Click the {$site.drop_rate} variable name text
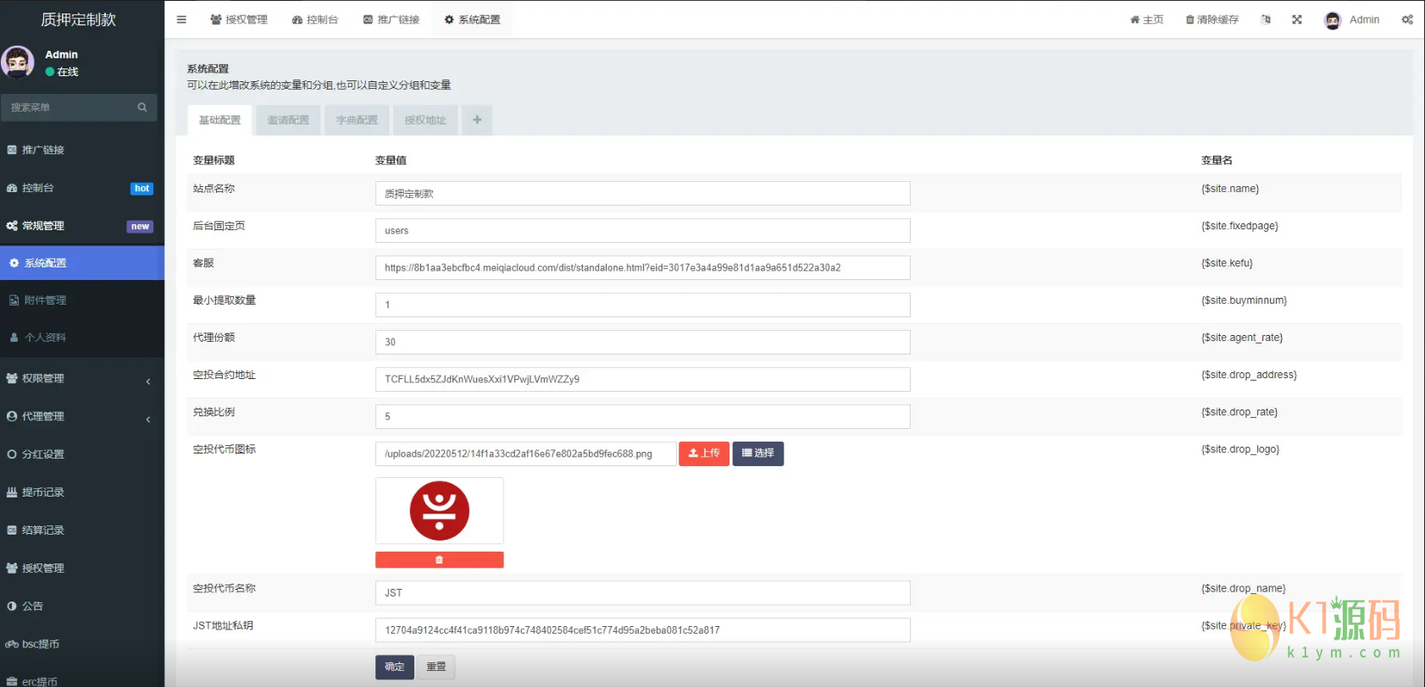 click(1239, 412)
